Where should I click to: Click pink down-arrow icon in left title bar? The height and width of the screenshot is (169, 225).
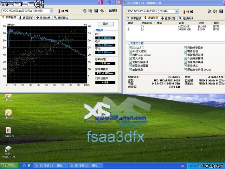coord(101,2)
